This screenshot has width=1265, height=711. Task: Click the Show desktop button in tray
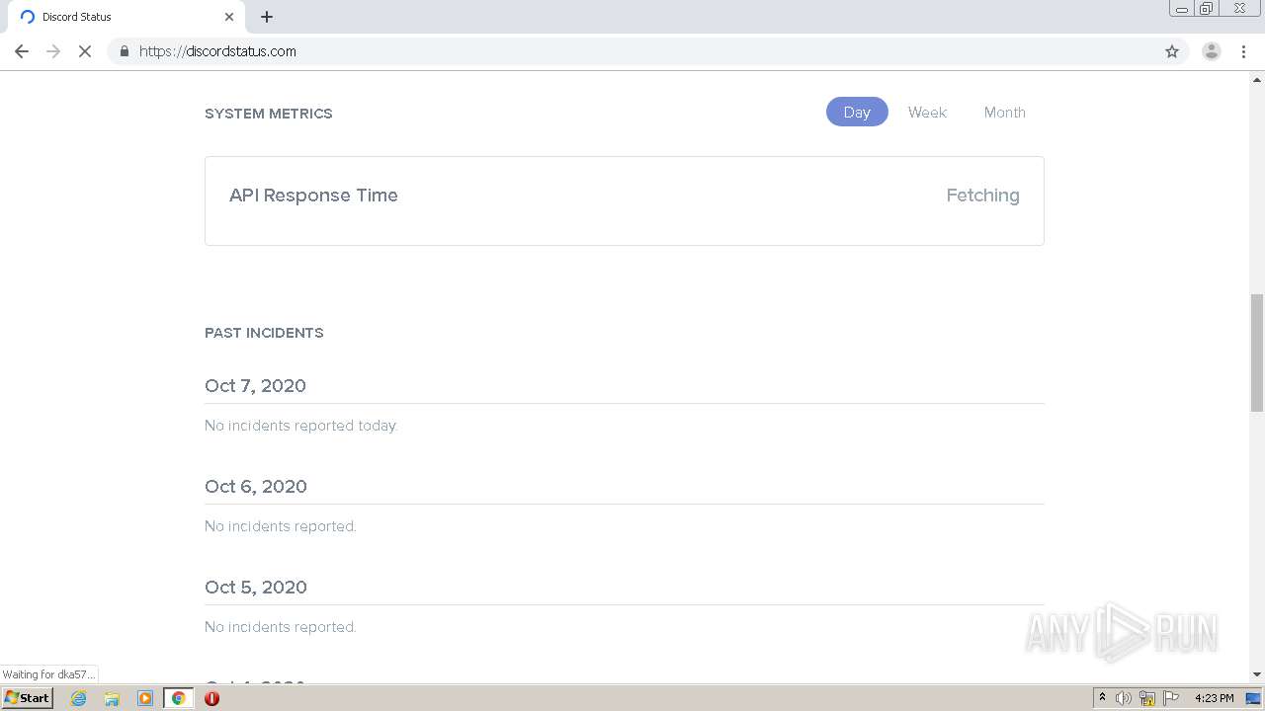coord(1253,698)
